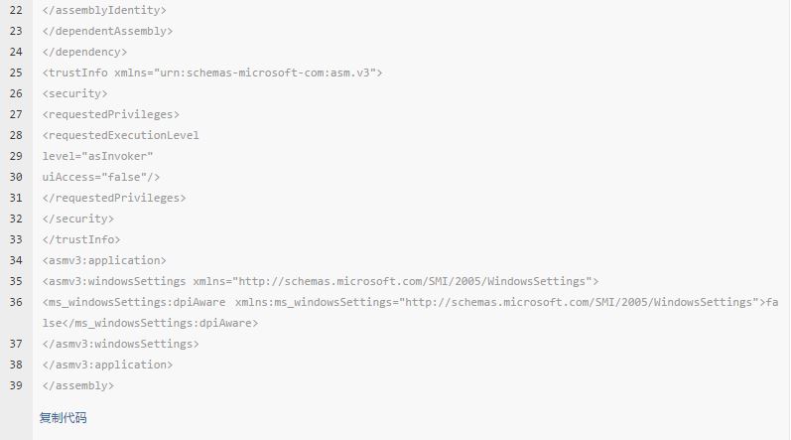
Task: Click line number 22 in gutter
Action: coord(16,10)
